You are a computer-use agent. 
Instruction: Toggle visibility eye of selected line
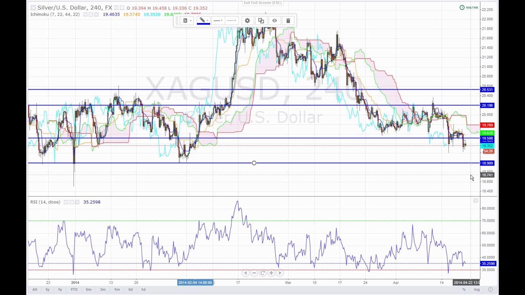(274, 20)
